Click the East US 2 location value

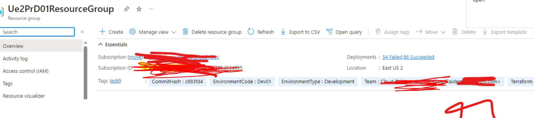point(393,68)
